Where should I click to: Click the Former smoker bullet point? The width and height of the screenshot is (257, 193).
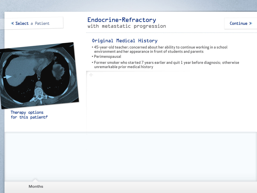(166, 65)
